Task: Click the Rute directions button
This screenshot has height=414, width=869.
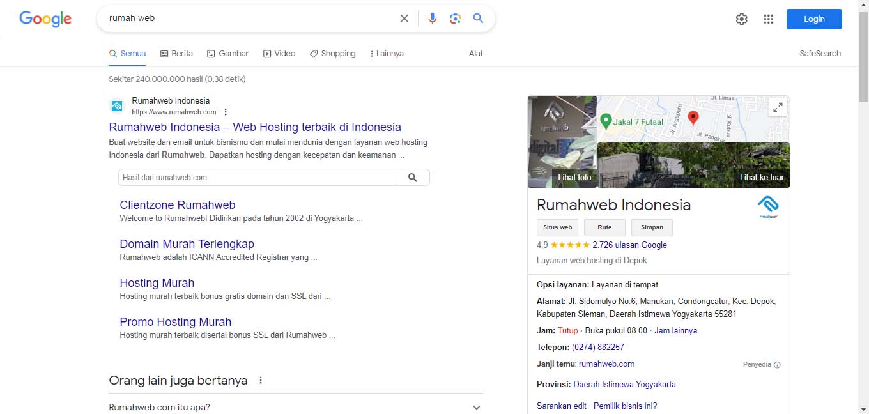Action: 604,227
